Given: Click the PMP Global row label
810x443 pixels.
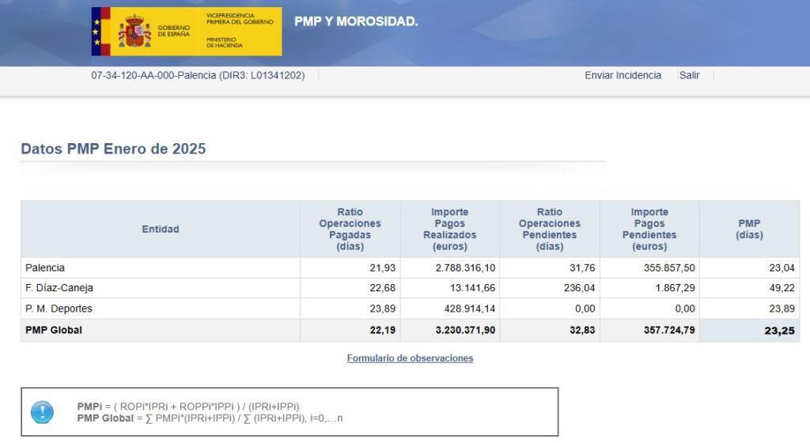Looking at the screenshot, I should click(x=54, y=330).
